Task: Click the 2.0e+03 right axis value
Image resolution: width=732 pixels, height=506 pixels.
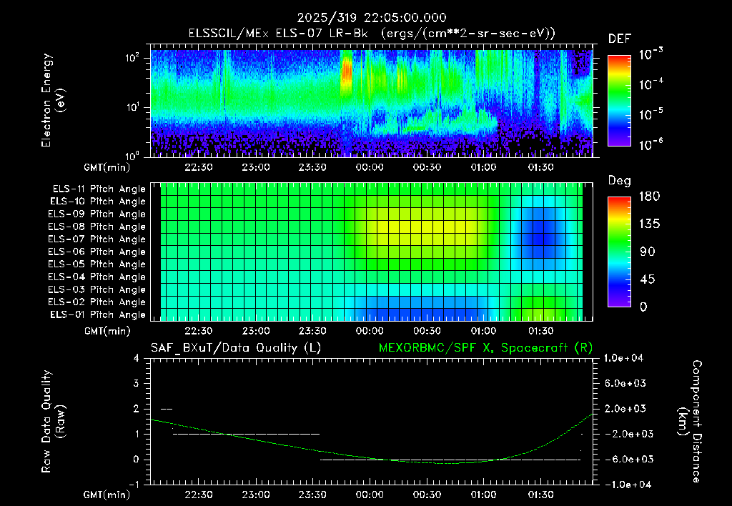Action: pos(625,410)
